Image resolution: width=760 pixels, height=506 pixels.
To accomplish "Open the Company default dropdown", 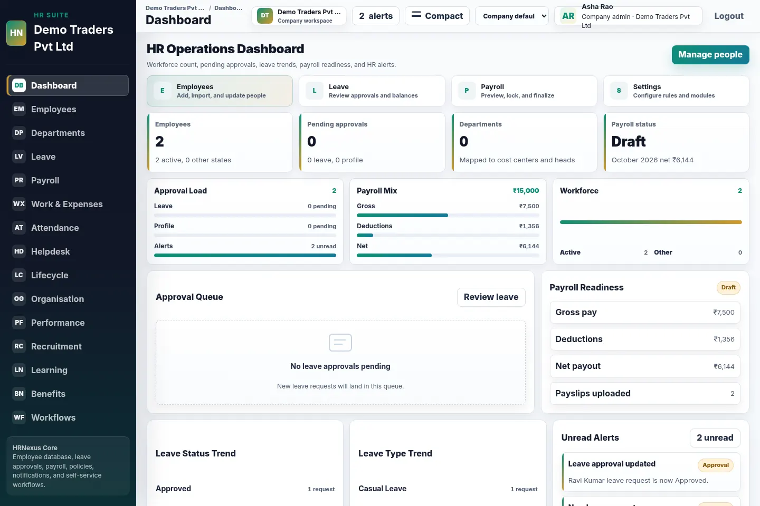I will click(512, 16).
